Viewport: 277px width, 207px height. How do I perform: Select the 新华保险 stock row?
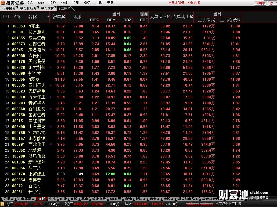tap(120, 162)
